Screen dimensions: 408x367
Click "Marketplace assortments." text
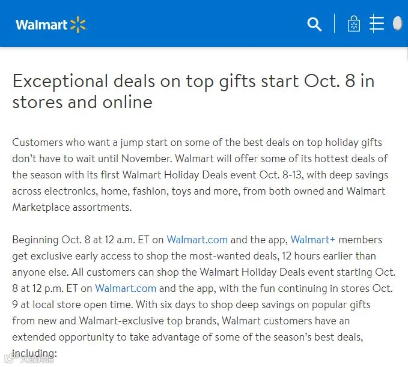(72, 207)
